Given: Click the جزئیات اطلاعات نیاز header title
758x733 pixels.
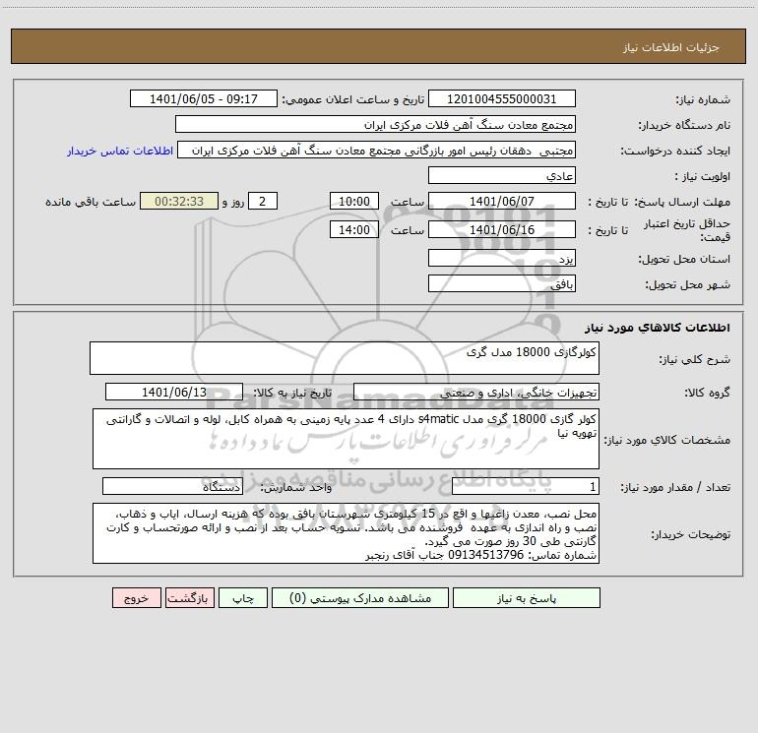Looking at the screenshot, I should coord(671,47).
